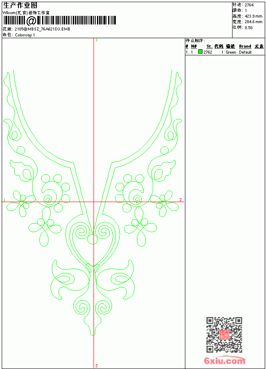Open the 6xiu.com watermark link
This screenshot has height=369, width=266.
224,360
